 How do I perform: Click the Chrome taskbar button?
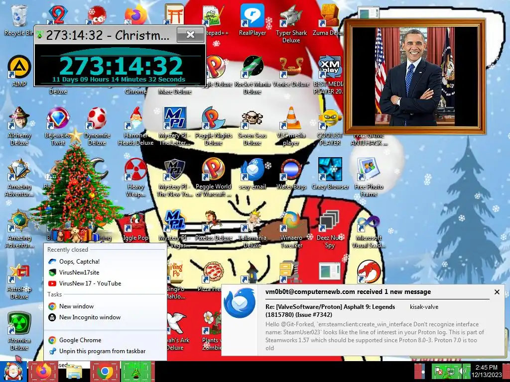click(105, 372)
